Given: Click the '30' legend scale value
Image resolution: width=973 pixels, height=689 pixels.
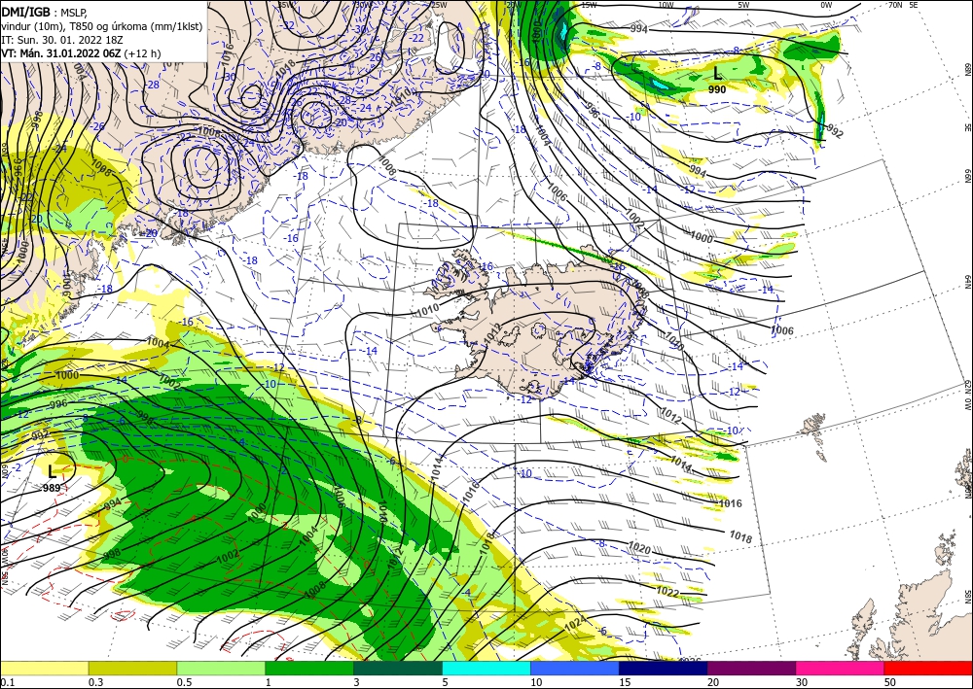Looking at the screenshot, I should [801, 682].
